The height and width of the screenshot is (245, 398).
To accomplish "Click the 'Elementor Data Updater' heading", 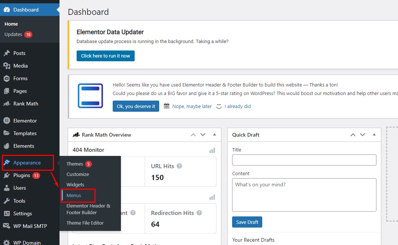I will tap(110, 32).
